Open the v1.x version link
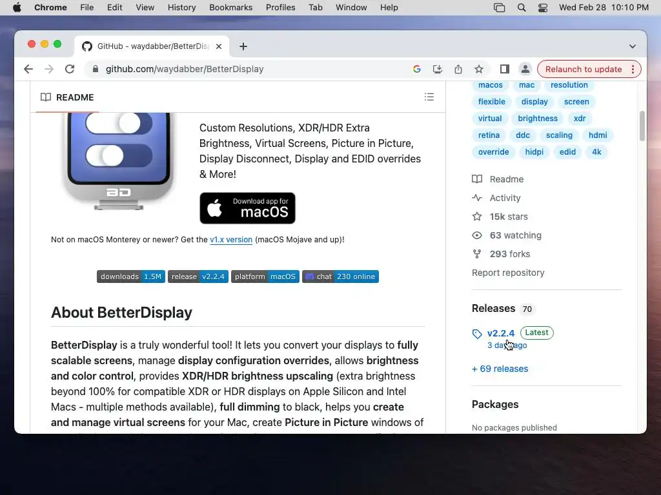 pos(231,240)
